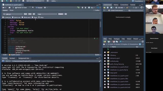Clear console with broom icon
Image resolution: width=163 pixels, height=91 pixels.
tap(100, 61)
